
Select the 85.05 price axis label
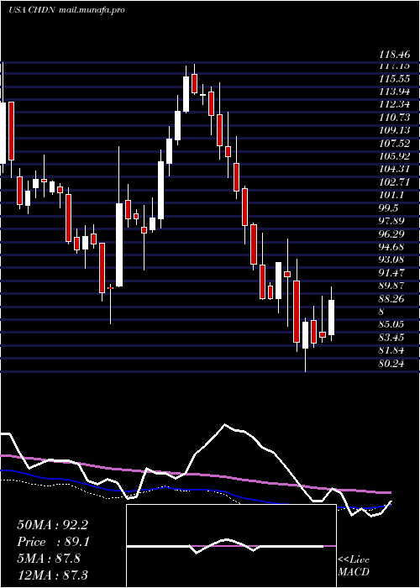[x=391, y=324]
